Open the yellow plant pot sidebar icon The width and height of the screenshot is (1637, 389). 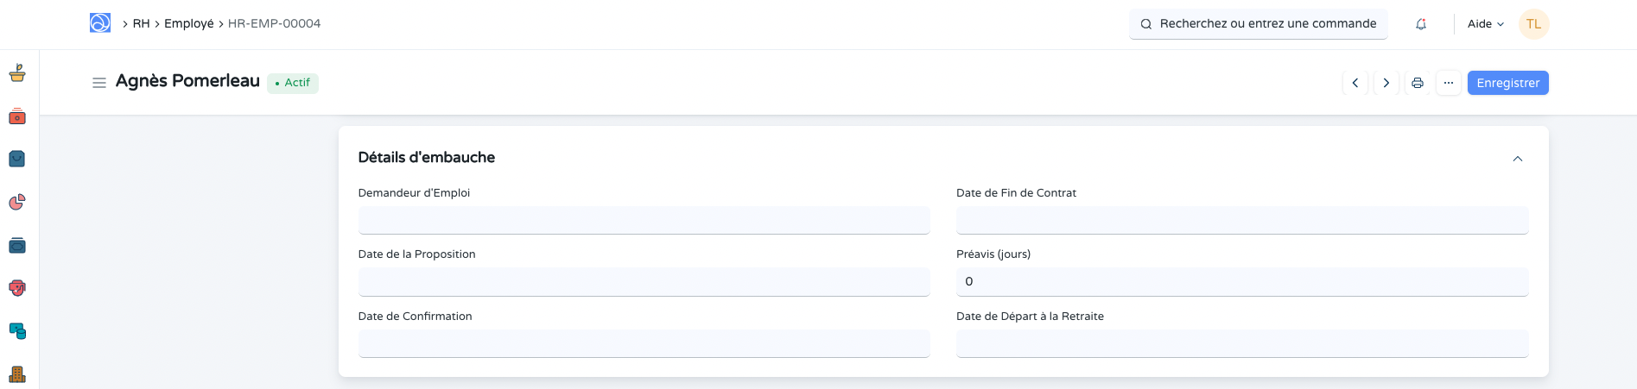tap(17, 73)
